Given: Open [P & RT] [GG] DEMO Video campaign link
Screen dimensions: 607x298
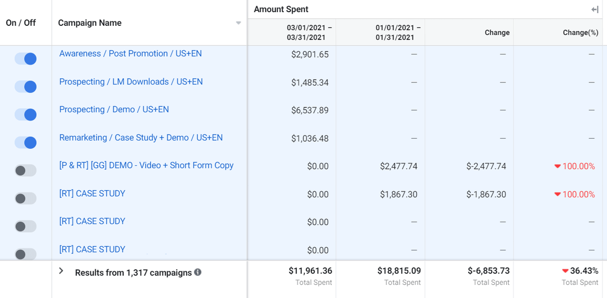Looking at the screenshot, I should 146,165.
